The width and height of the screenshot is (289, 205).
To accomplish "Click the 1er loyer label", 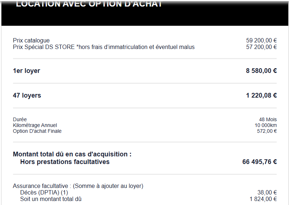I will (26, 71).
